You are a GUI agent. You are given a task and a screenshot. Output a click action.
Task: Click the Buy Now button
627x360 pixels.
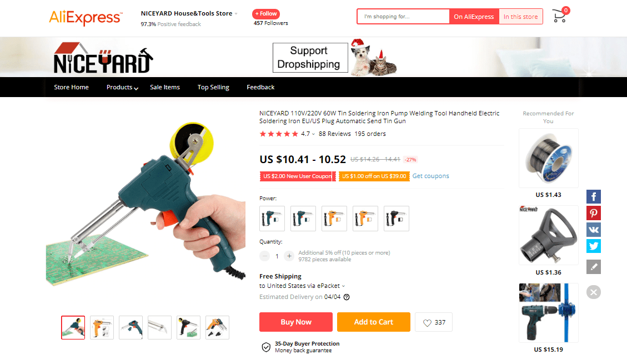(x=296, y=322)
